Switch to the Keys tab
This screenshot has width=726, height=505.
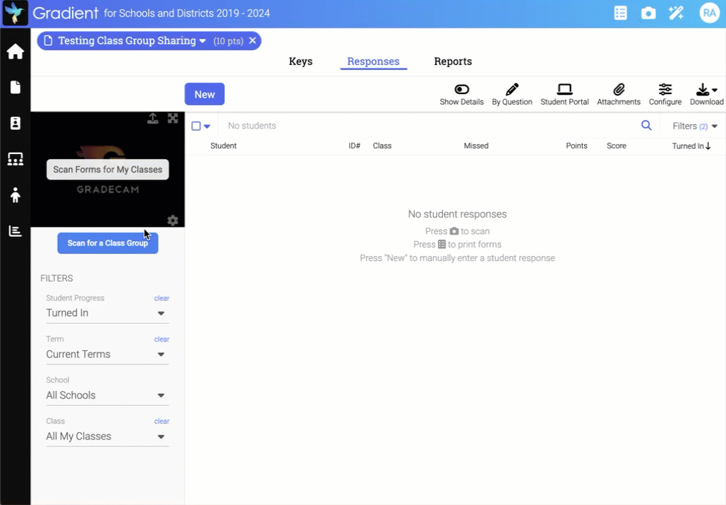coord(300,61)
